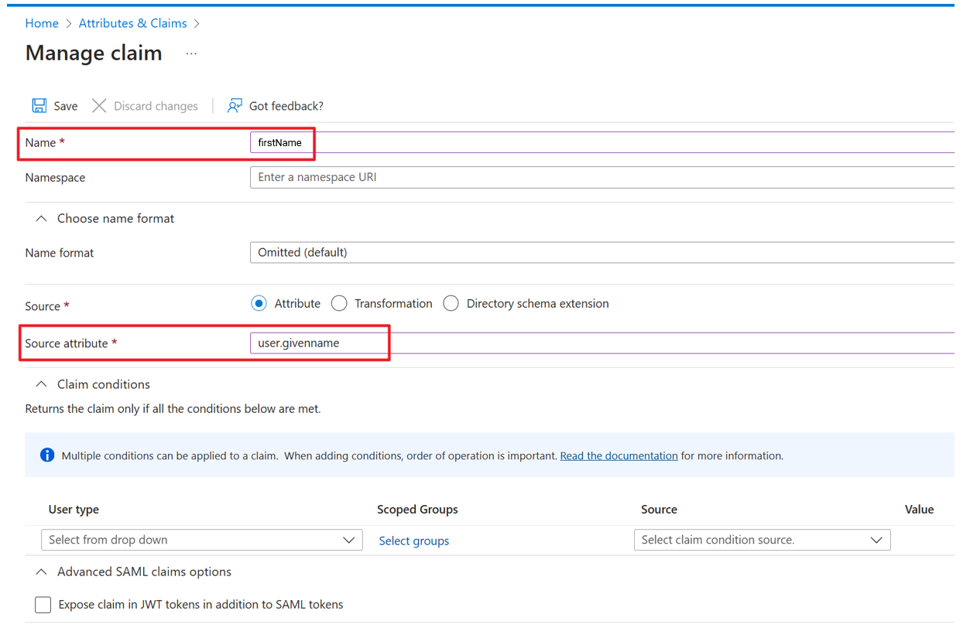Viewport: 970px width, 638px height.
Task: Collapse the Claim conditions section
Action: (42, 384)
